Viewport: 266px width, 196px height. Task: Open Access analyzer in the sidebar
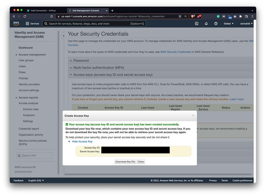(x=29, y=103)
